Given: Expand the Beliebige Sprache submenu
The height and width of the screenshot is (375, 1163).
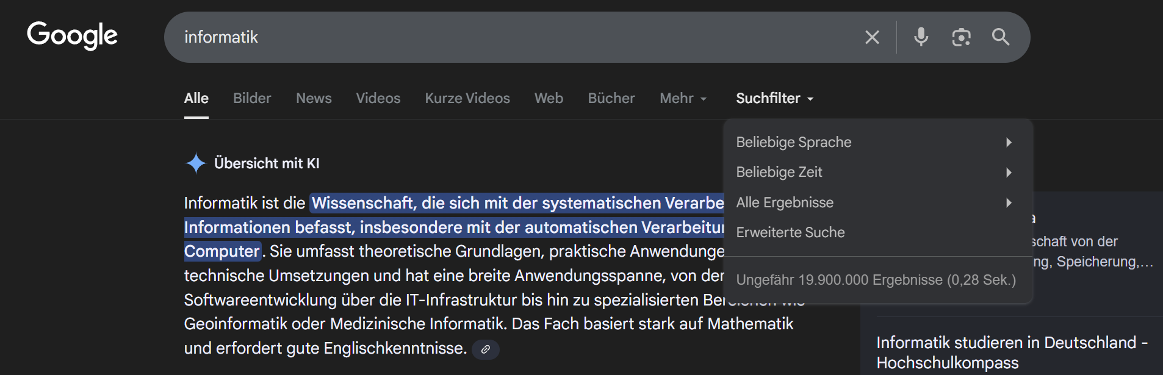Looking at the screenshot, I should pyautogui.click(x=873, y=142).
